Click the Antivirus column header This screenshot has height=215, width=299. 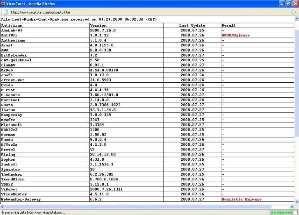(12, 25)
